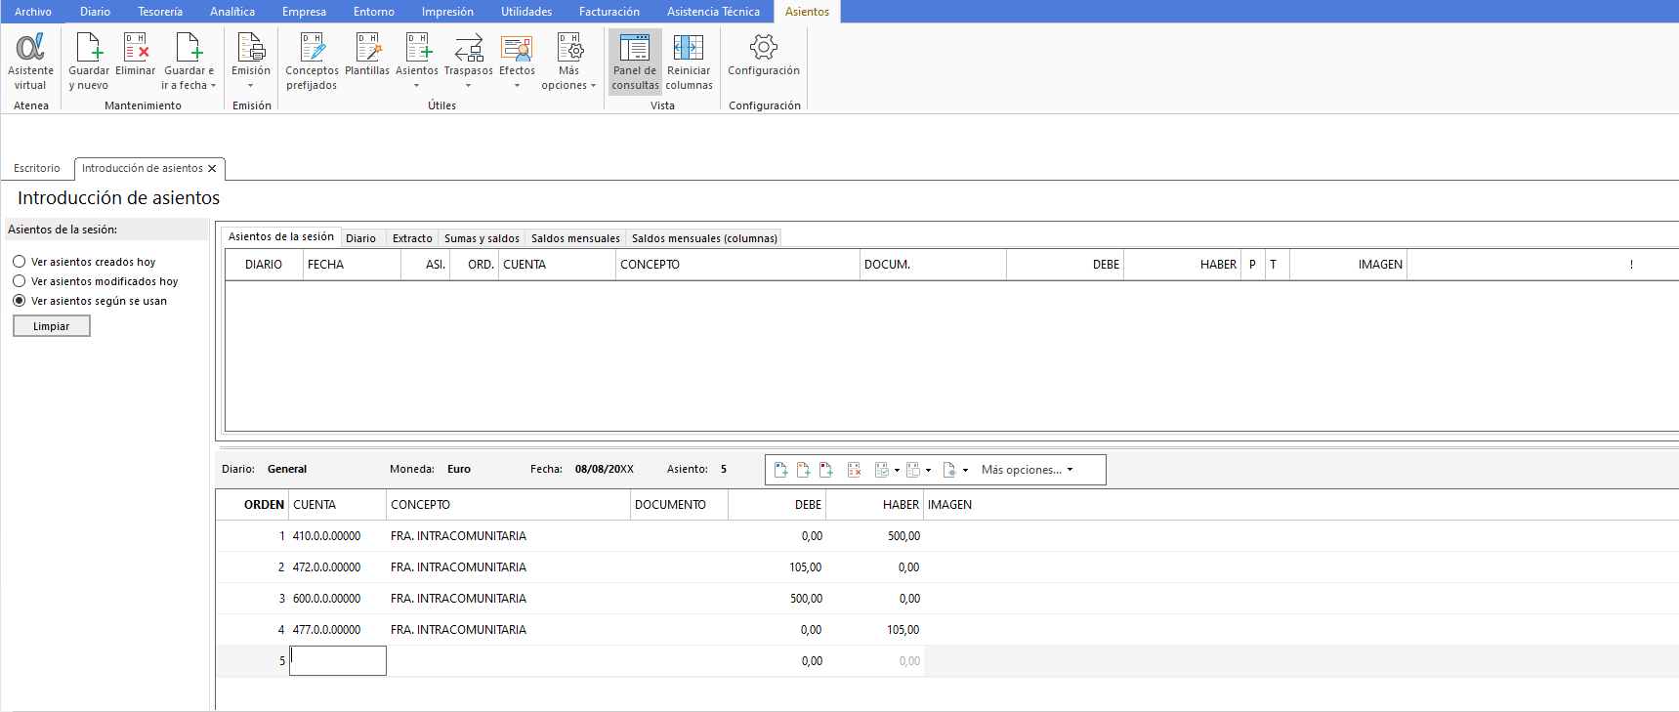Viewport: 1679px width, 712px height.
Task: Select Ver asientos creados hoy
Action: [20, 262]
